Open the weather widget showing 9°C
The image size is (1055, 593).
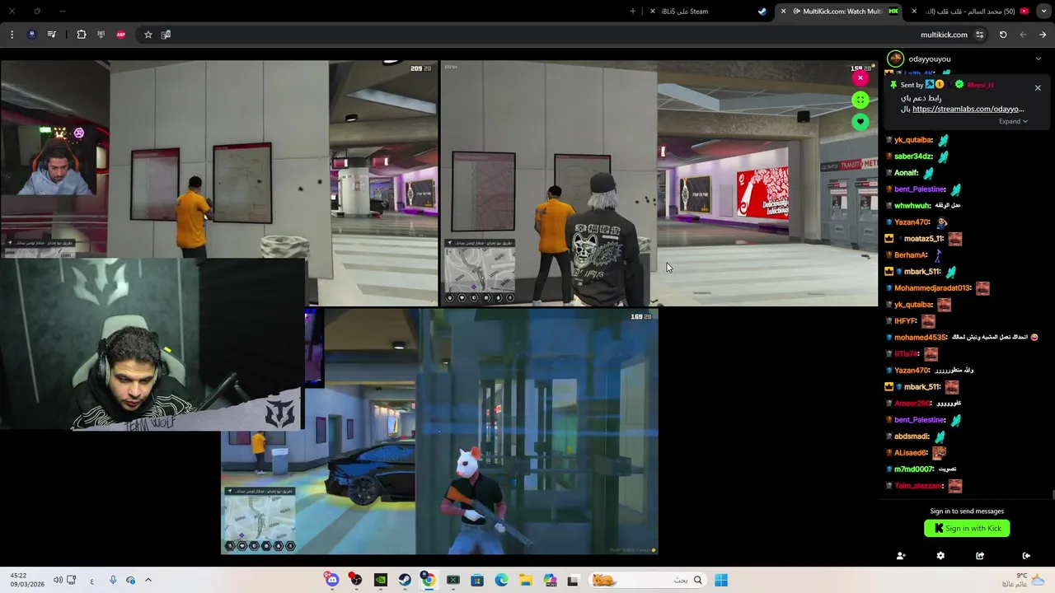1023,580
